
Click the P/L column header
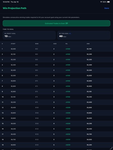click(67, 44)
